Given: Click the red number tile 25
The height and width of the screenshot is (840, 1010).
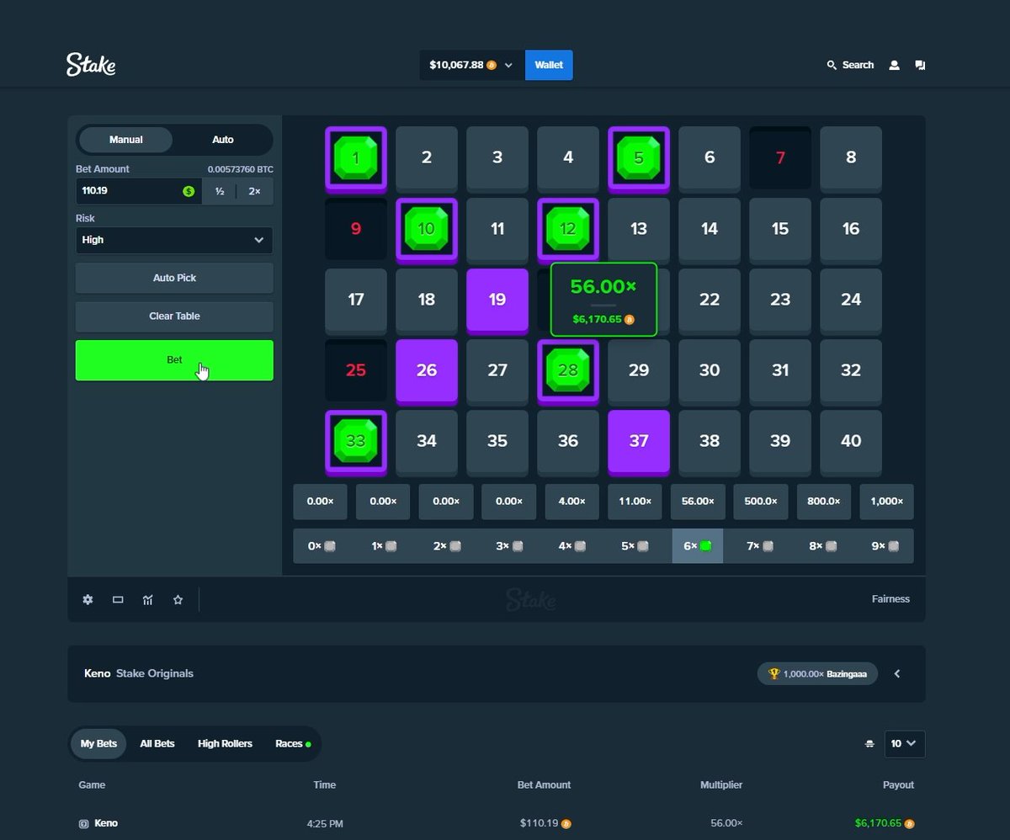Looking at the screenshot, I should pos(356,370).
